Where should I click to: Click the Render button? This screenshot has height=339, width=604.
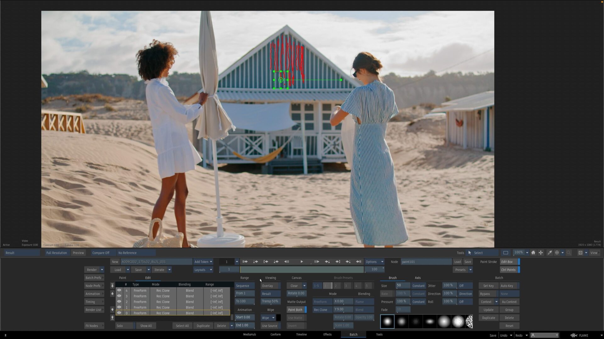click(92, 269)
